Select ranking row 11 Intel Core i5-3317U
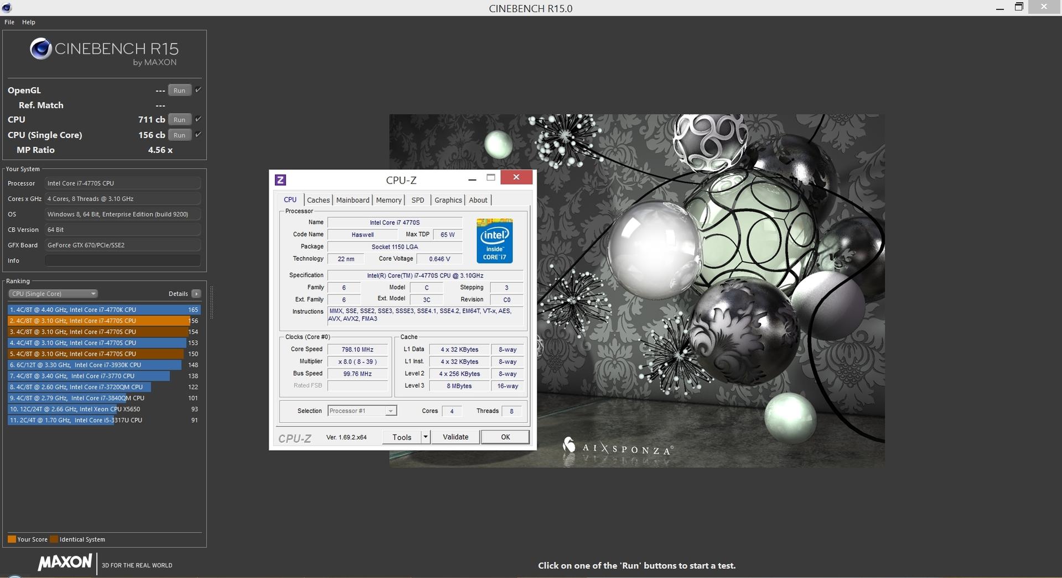This screenshot has height=578, width=1062. pos(104,420)
